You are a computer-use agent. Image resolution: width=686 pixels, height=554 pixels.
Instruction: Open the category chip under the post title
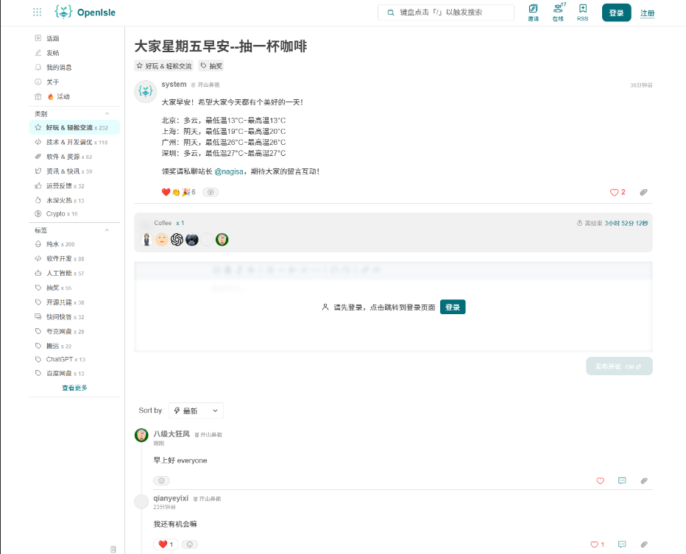click(163, 66)
